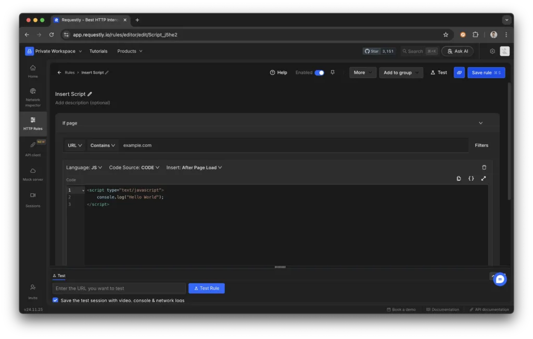The height and width of the screenshot is (339, 533).
Task: Click the Requestly extension icon in toolbar
Action: pyautogui.click(x=463, y=35)
